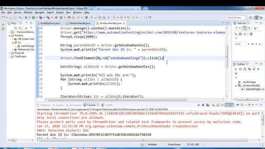Select Referenced Libraries in Project Explorer
The image size is (265, 149).
click(24, 50)
